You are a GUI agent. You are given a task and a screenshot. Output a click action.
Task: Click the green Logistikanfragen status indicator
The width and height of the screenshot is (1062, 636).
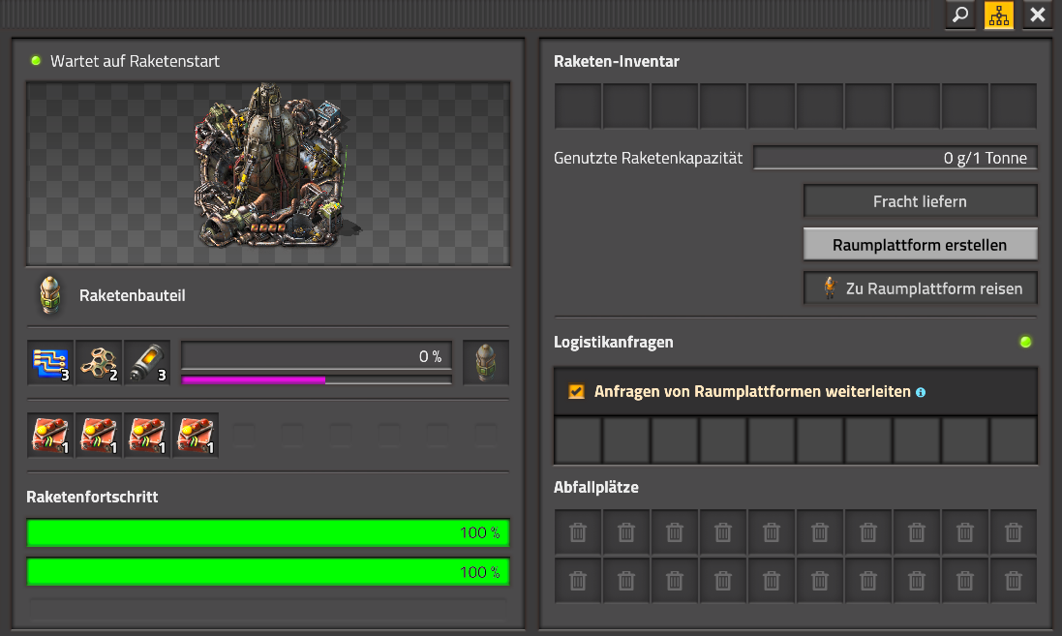(x=1025, y=342)
